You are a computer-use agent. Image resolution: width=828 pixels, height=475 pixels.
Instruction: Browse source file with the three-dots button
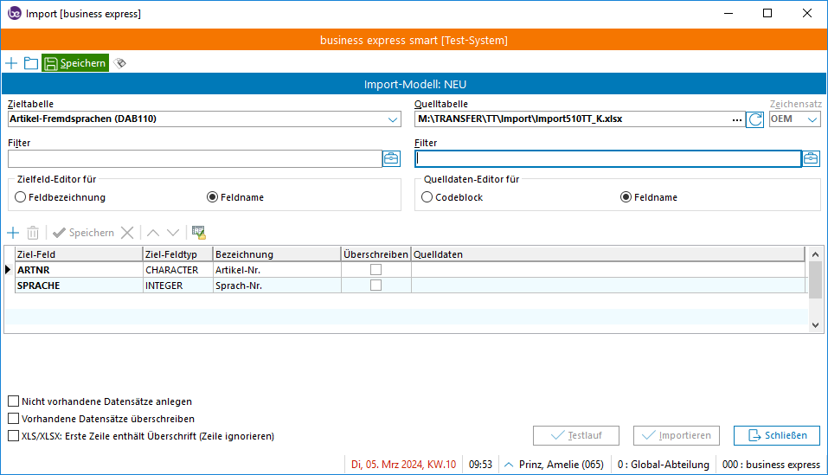pyautogui.click(x=737, y=119)
